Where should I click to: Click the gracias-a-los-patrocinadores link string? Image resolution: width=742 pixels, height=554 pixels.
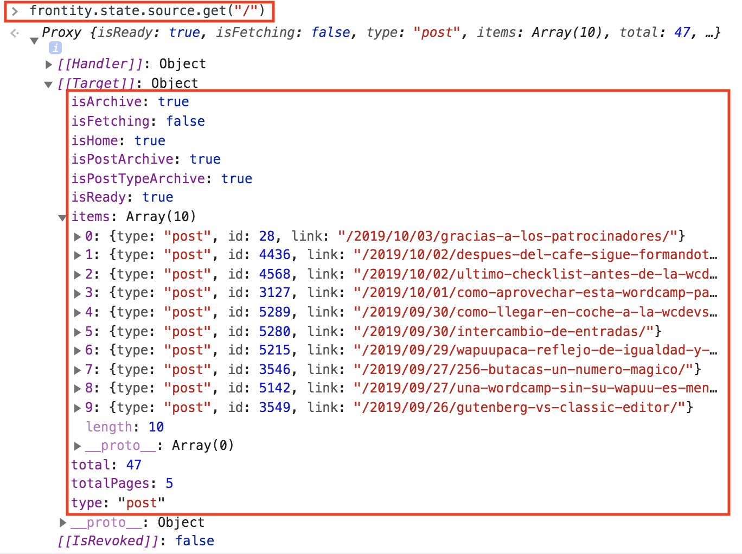[508, 236]
